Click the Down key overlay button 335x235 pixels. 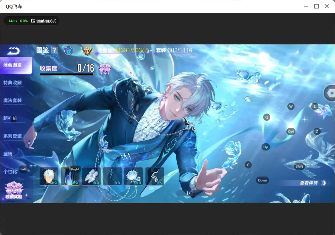point(263,180)
